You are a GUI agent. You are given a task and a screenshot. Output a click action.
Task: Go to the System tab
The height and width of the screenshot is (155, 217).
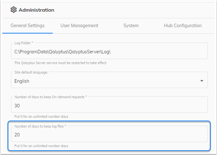[x=131, y=26]
